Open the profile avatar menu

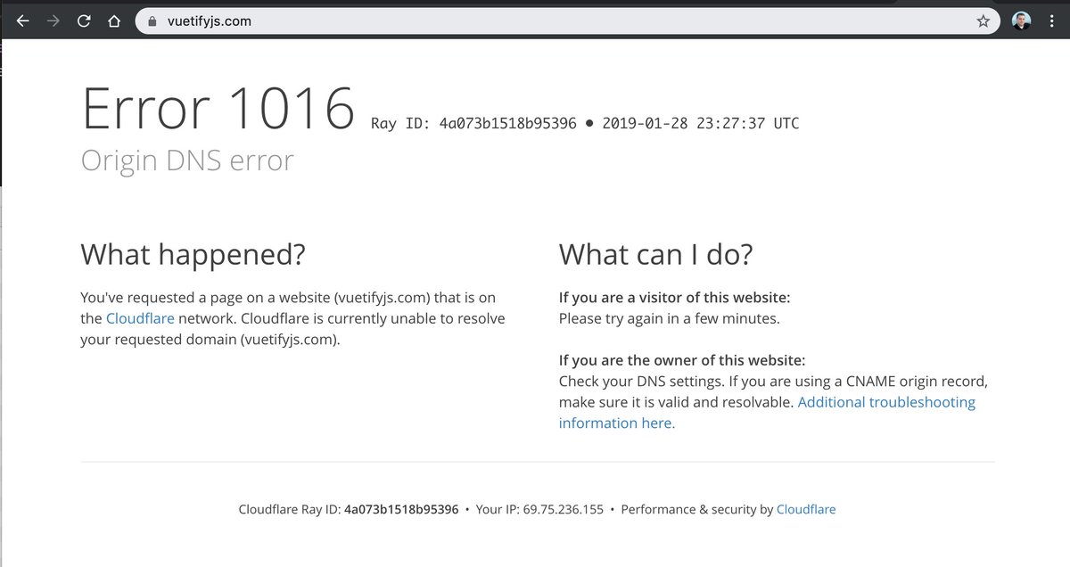point(1023,21)
